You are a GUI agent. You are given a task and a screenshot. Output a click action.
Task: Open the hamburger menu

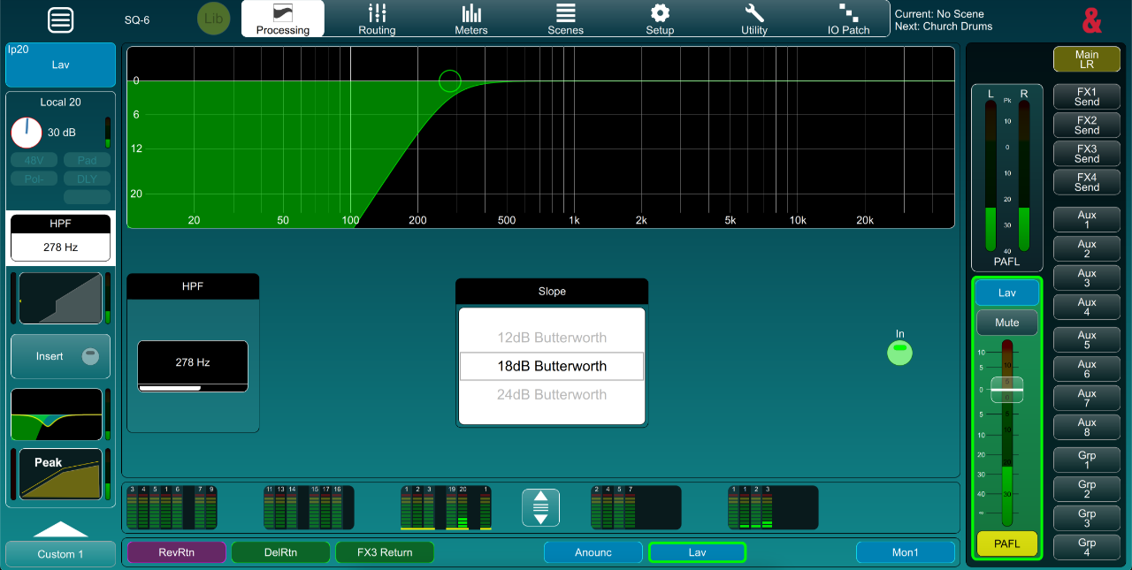pyautogui.click(x=60, y=20)
